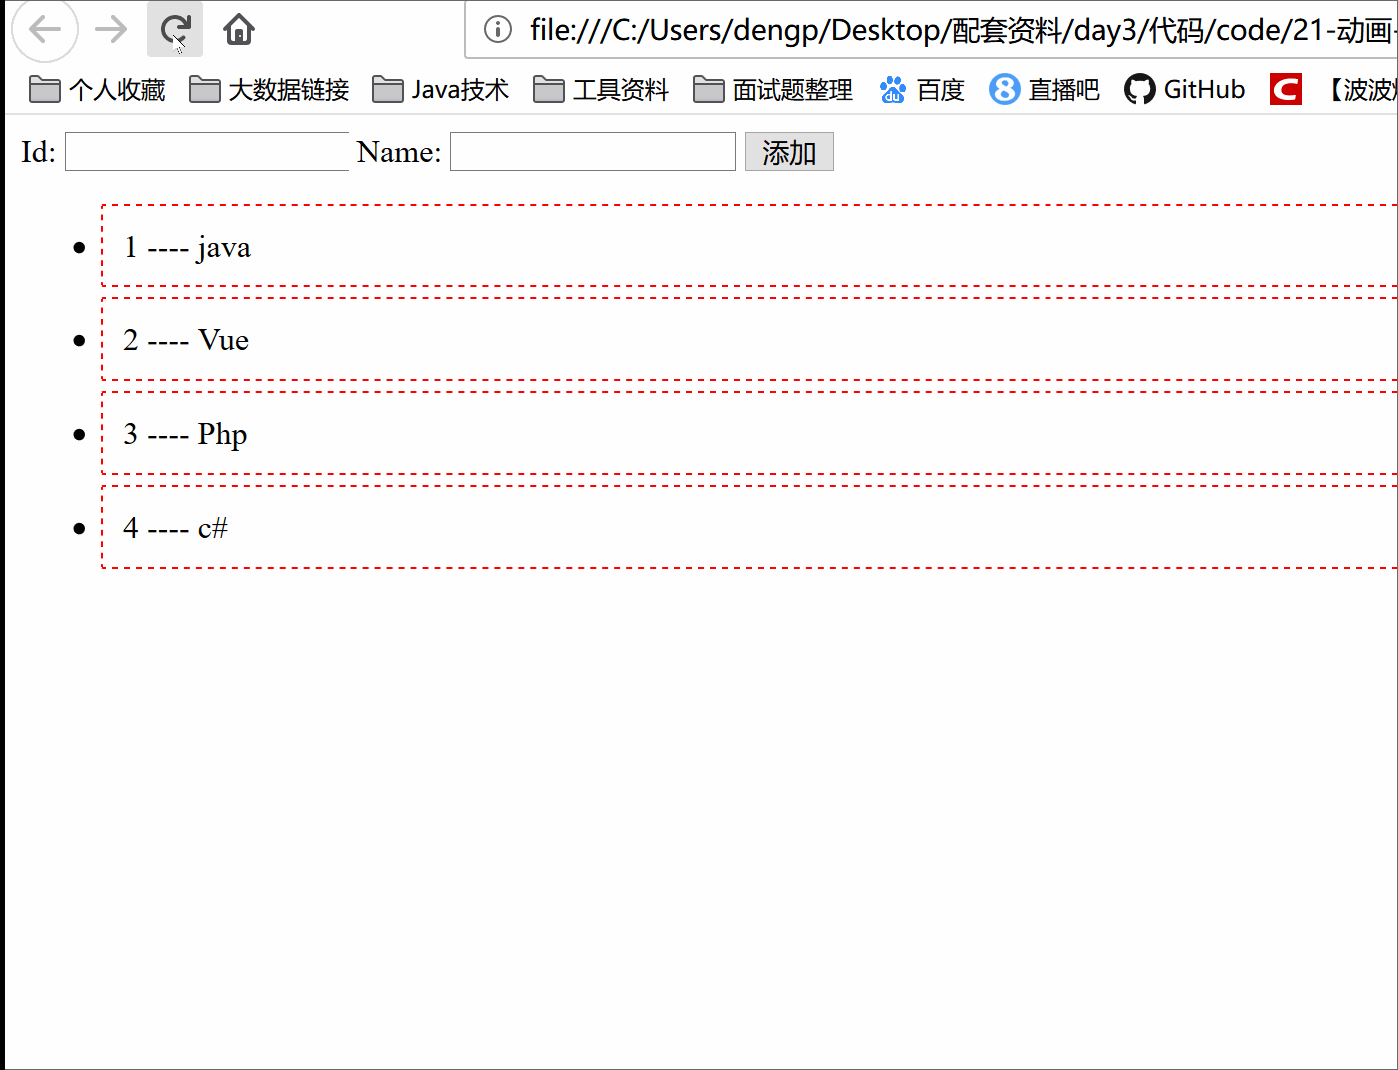View site info icon in address bar
Screen dimensions: 1398x1070
[497, 30]
